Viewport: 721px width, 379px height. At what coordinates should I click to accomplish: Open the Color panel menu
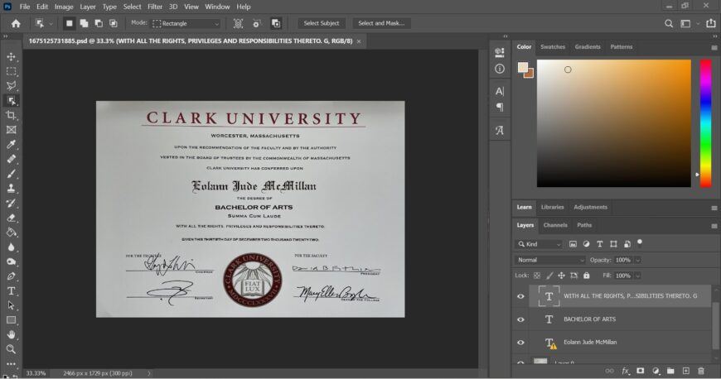pyautogui.click(x=714, y=48)
